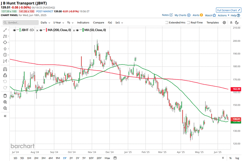Open the Indicators menu
The image size is (242, 161).
point(83,23)
